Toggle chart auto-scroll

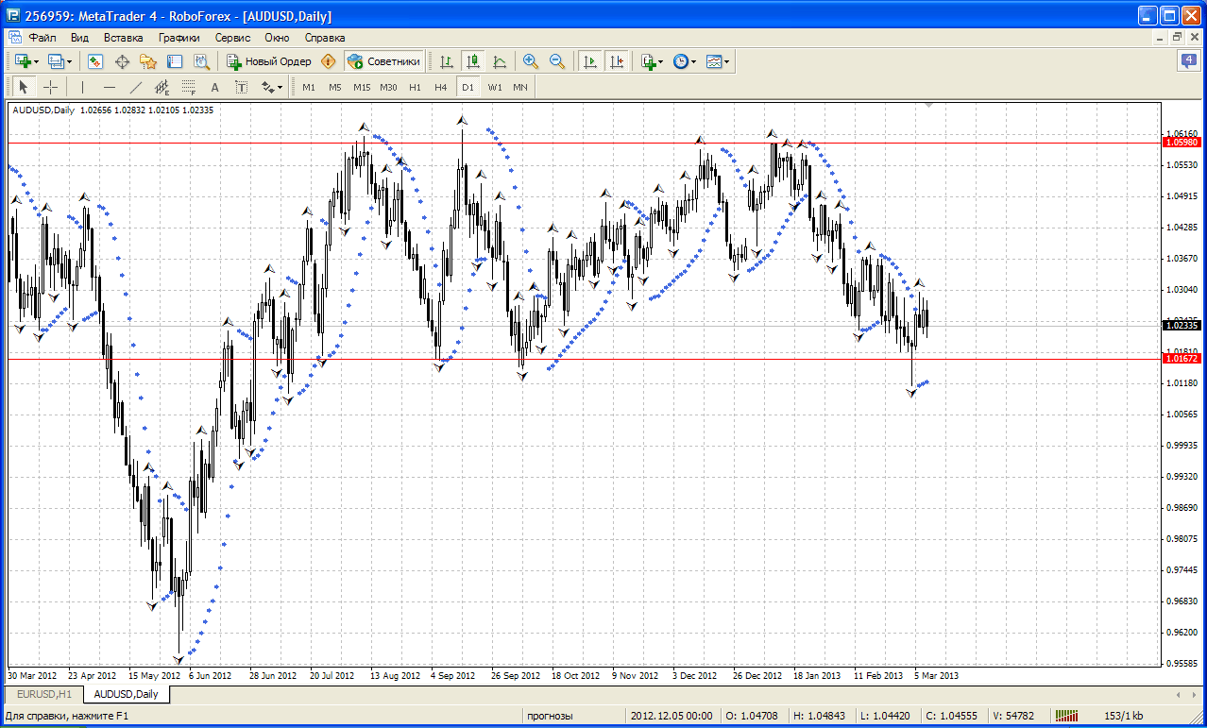coord(590,61)
